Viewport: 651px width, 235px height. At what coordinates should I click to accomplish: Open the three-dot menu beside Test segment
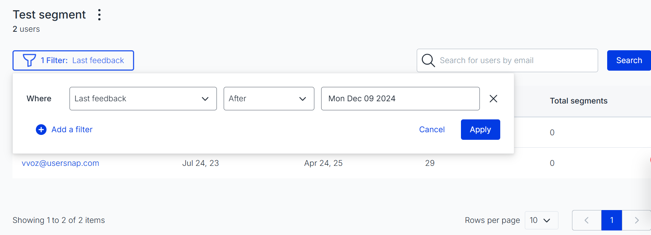tap(99, 15)
